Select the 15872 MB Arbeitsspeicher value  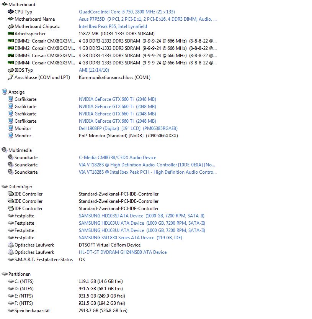coord(117,34)
